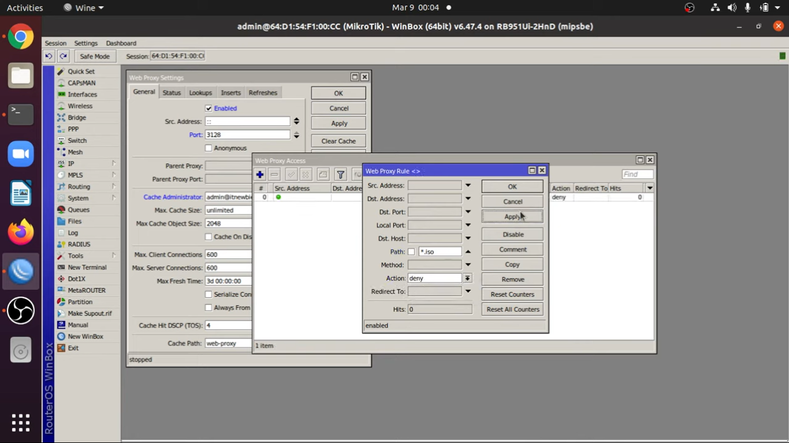Click the Reset All Counters button
The image size is (789, 443).
(x=512, y=310)
